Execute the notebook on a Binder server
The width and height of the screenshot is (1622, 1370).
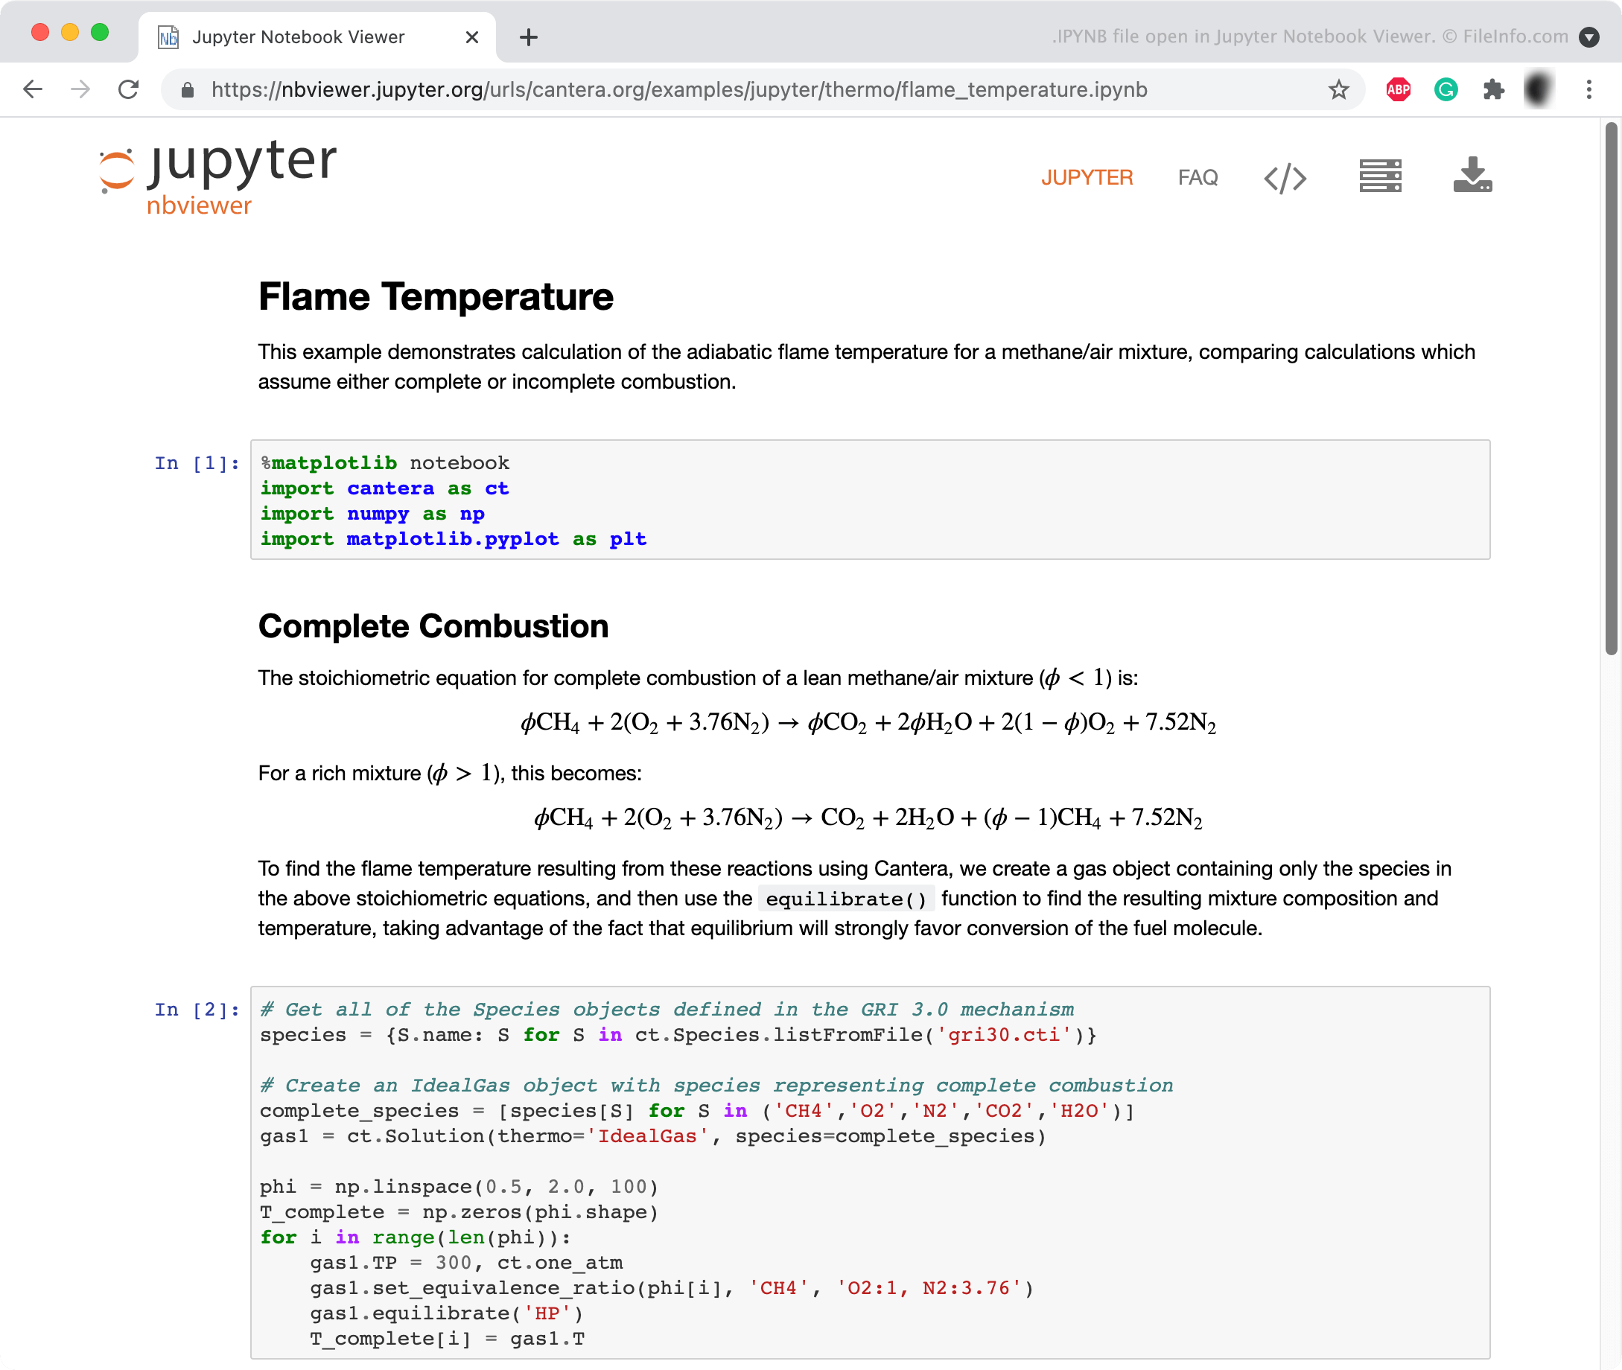(1381, 176)
